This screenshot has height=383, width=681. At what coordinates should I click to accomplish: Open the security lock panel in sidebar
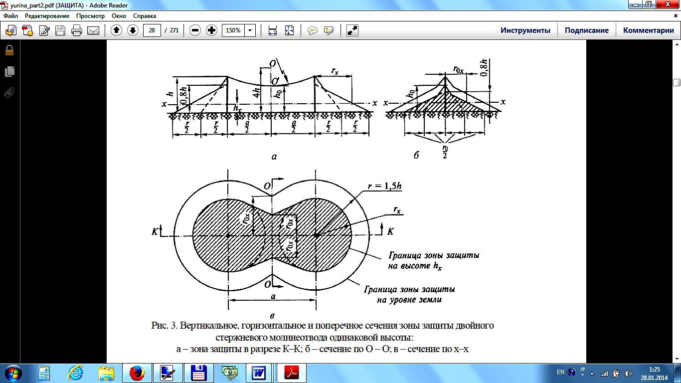point(9,50)
